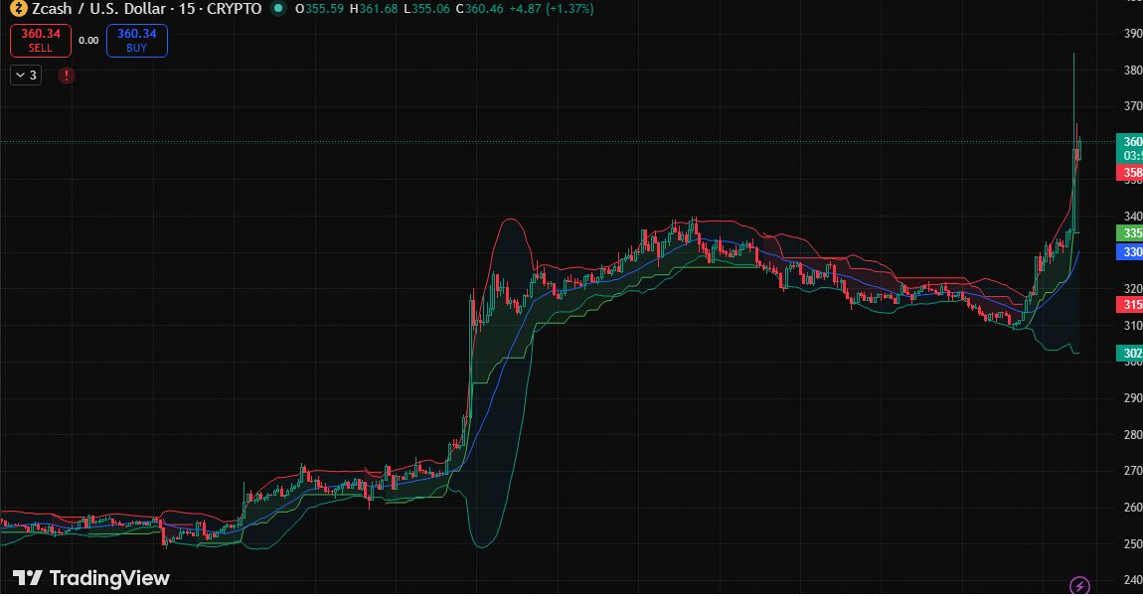Click the green 335 indicator price label
The image size is (1143, 596).
(1130, 233)
